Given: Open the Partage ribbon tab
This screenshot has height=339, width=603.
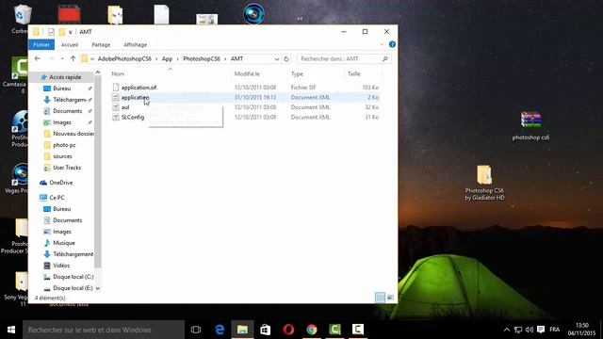Looking at the screenshot, I should pos(101,44).
